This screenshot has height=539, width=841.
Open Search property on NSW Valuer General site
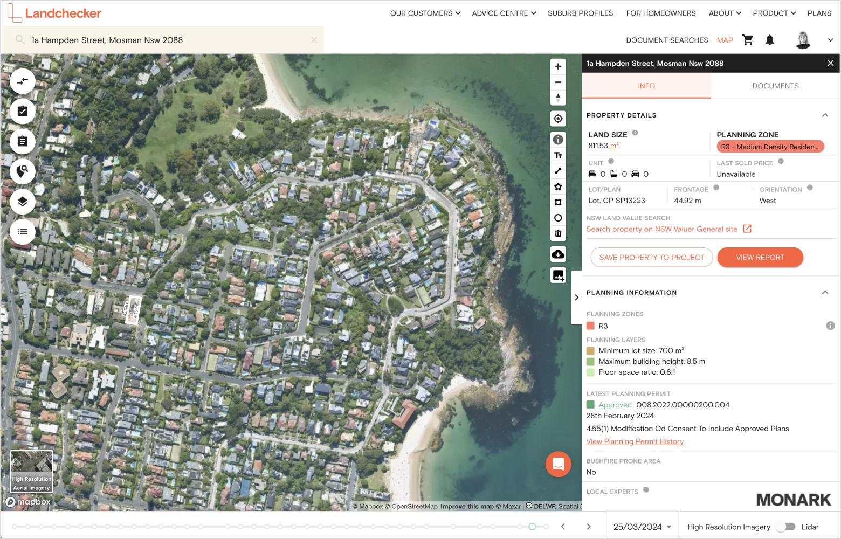click(x=661, y=229)
